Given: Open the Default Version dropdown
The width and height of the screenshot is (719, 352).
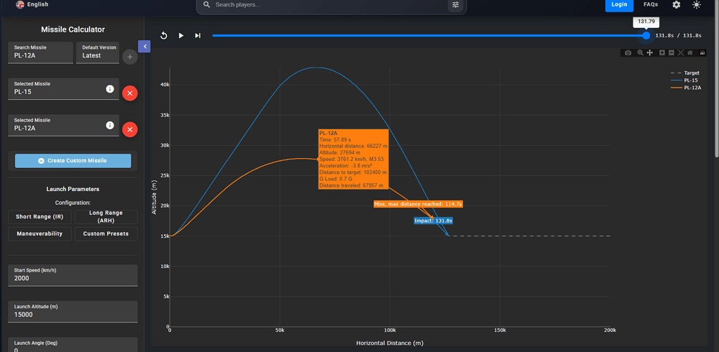Looking at the screenshot, I should 98,52.
